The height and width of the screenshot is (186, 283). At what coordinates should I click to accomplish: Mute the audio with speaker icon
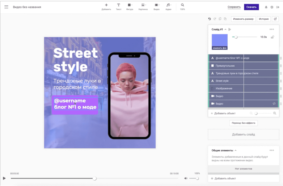[x=186, y=178]
